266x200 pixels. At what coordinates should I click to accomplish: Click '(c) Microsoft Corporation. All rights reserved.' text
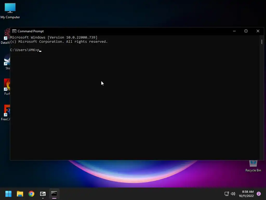coord(59,42)
